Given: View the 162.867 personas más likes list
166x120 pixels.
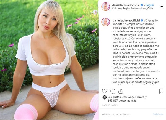Looking at the screenshot, I should point(122,101).
